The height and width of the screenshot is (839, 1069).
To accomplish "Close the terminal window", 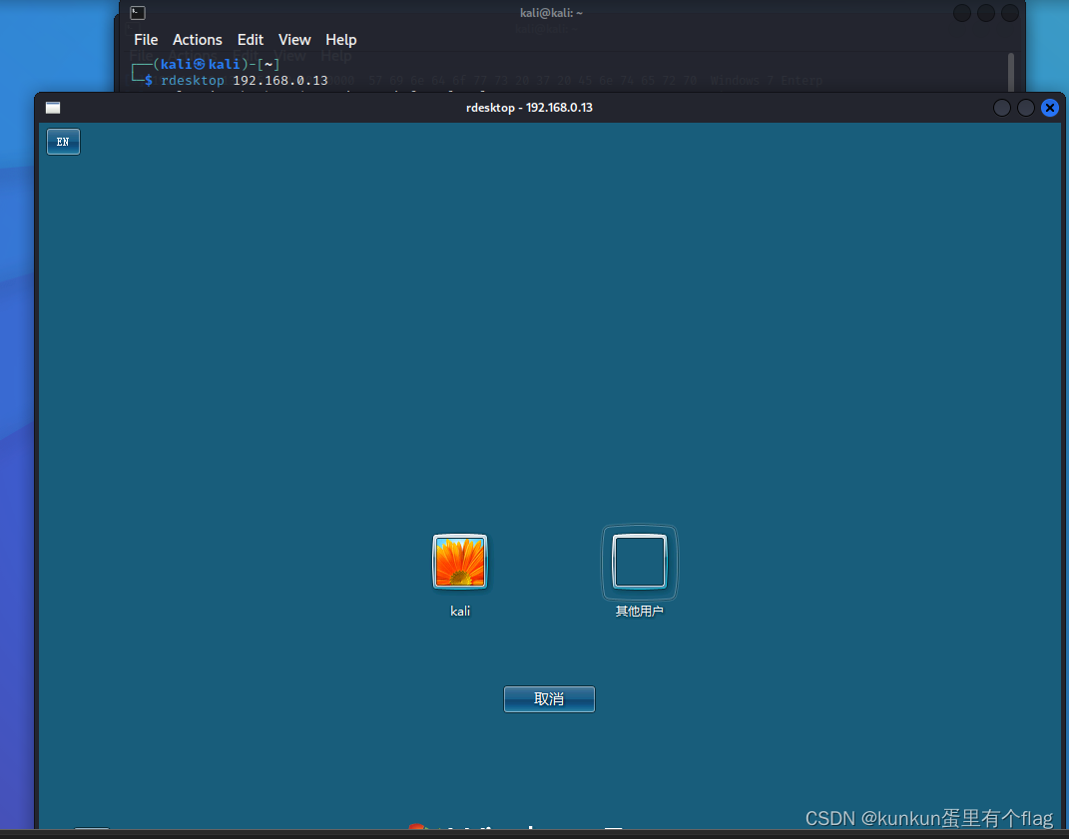I will click(x=1010, y=13).
